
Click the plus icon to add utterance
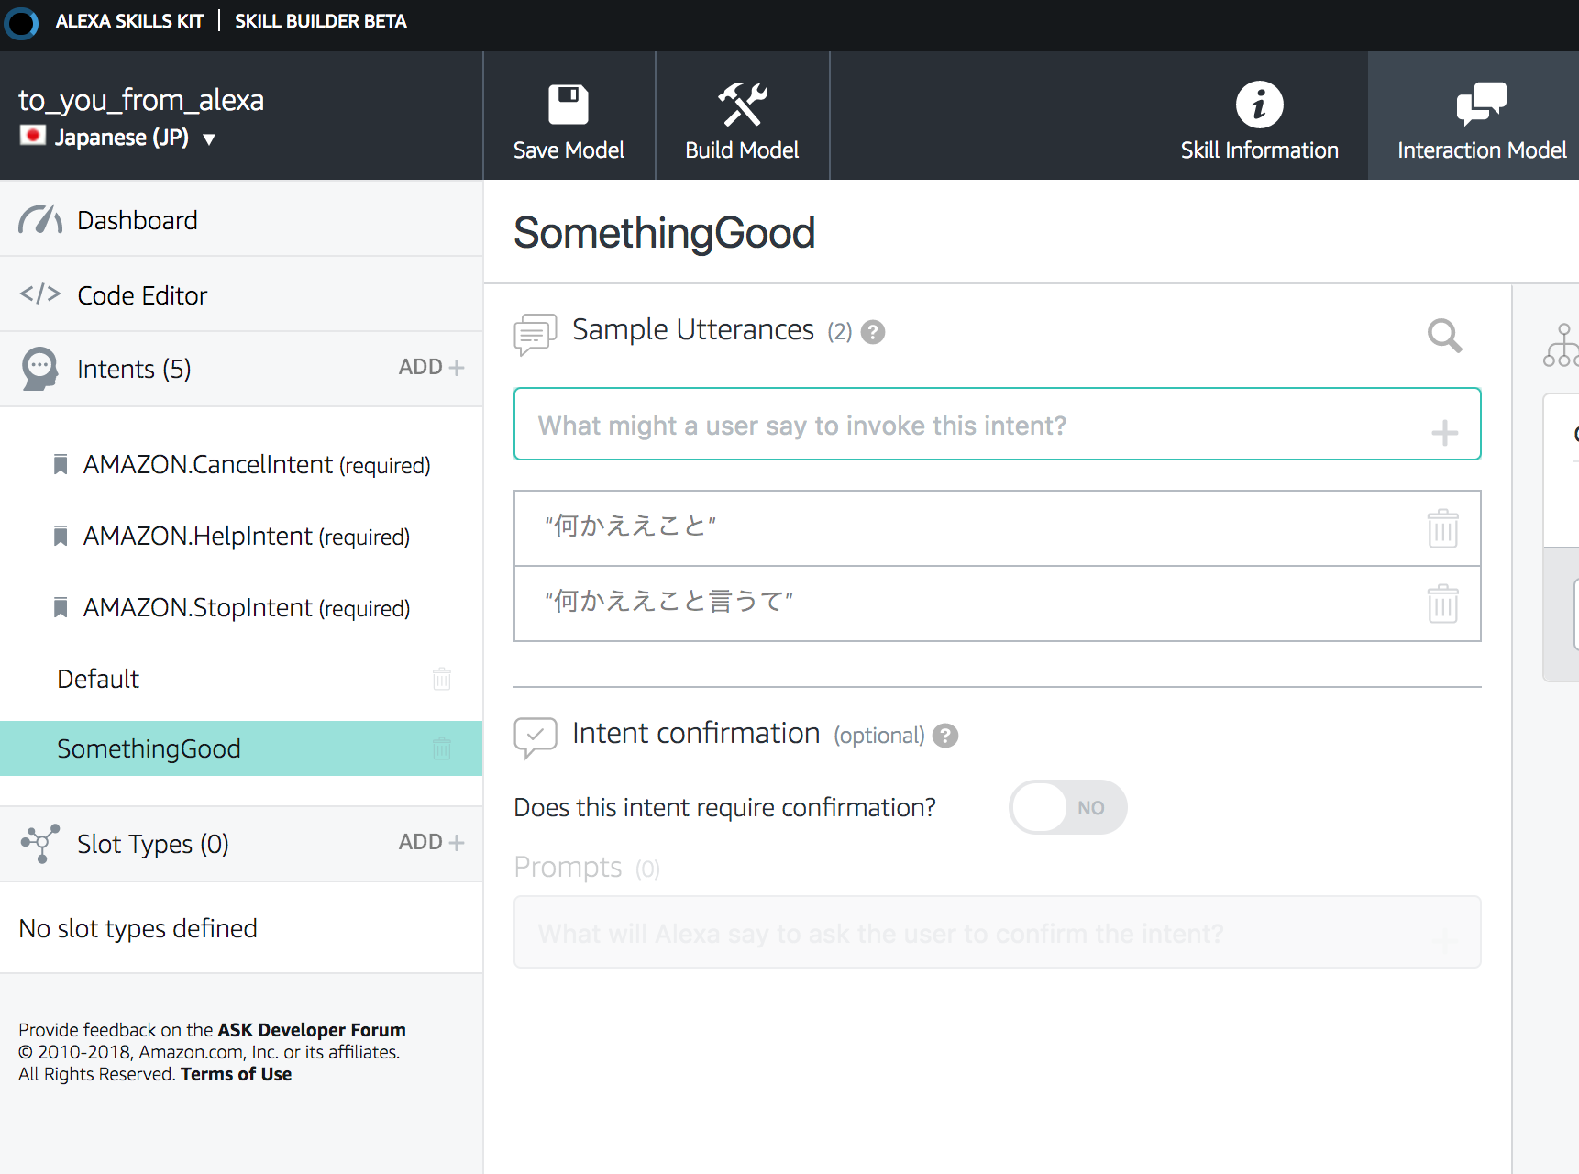click(x=1444, y=432)
